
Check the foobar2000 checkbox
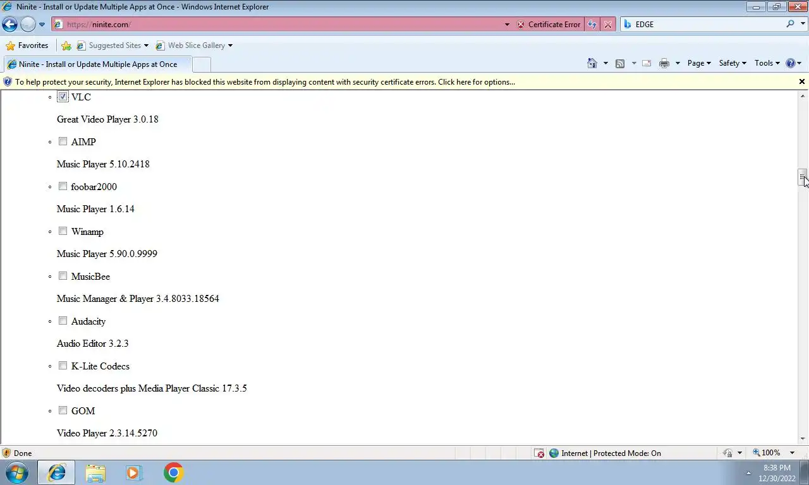point(63,186)
